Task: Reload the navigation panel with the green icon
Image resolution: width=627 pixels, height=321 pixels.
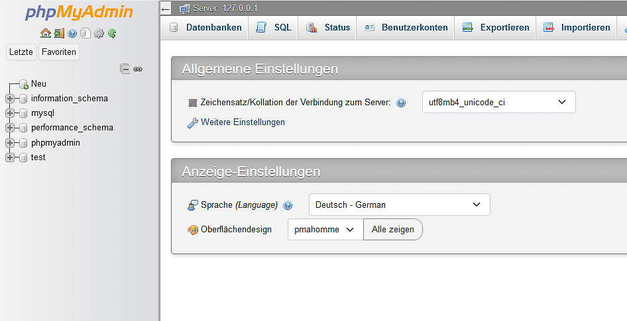Action: (112, 34)
